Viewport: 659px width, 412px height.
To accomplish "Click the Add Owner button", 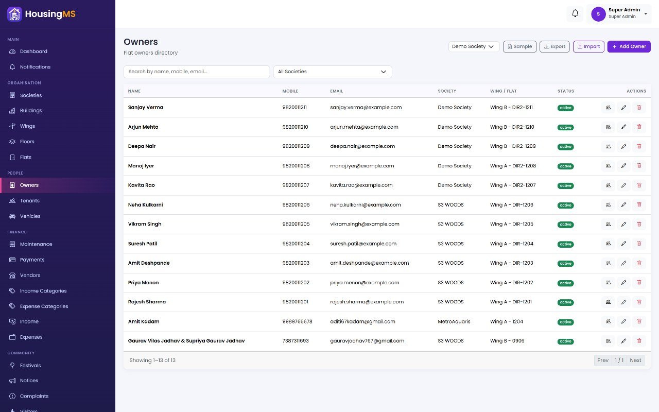I will pos(629,46).
